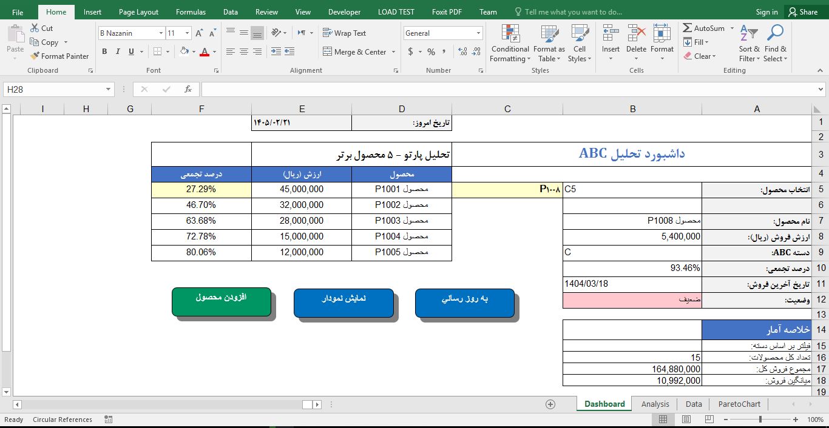This screenshot has height=428, width=829.
Task: Open the Formulas ribbon tab
Action: 191,12
